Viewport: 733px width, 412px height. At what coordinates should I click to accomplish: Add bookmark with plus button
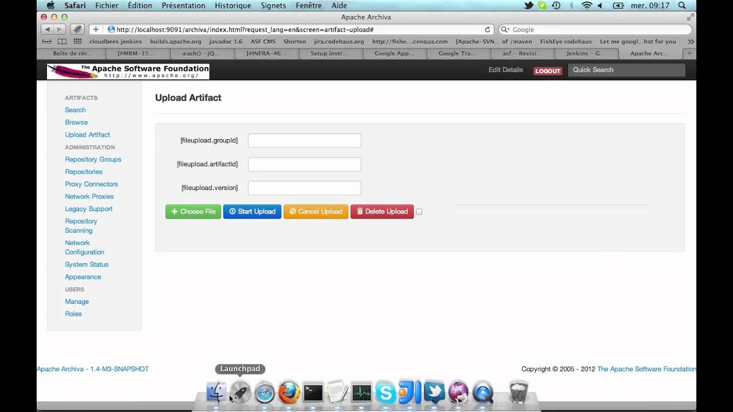96,29
